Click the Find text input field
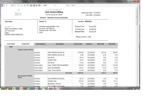Screen dimensions: 143x107 click(x=61, y=5)
